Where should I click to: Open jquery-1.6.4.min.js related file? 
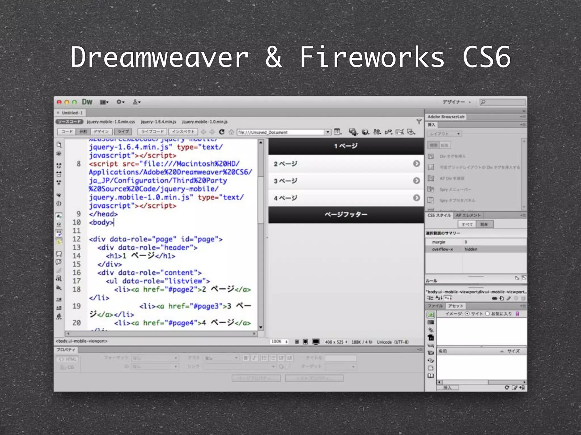coord(158,122)
